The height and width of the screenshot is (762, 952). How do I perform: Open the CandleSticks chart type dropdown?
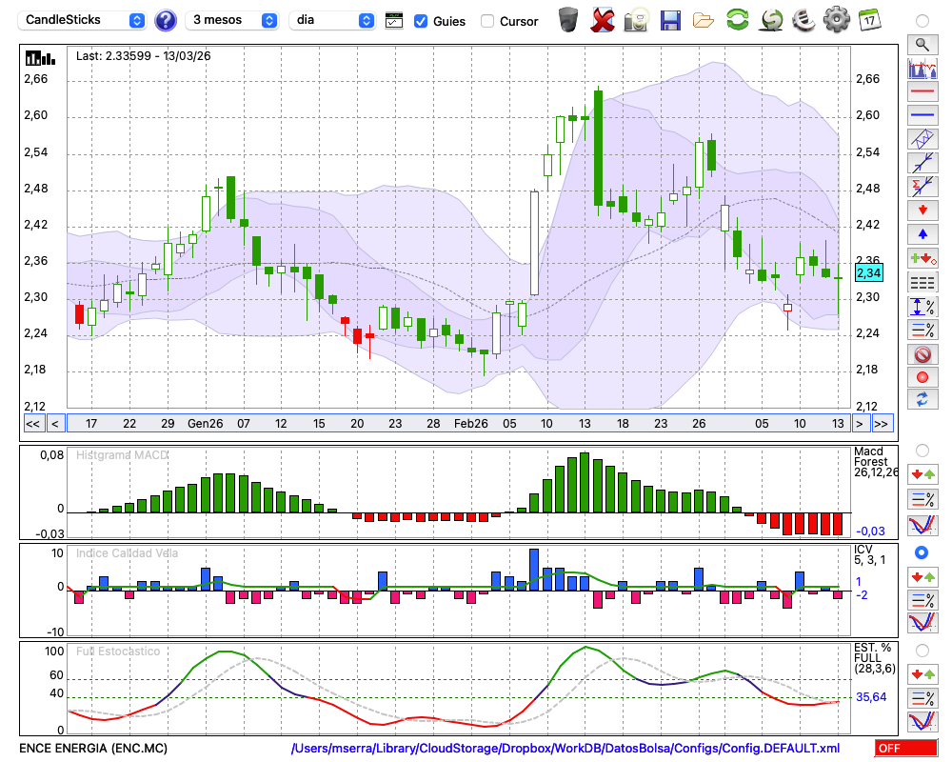click(84, 20)
